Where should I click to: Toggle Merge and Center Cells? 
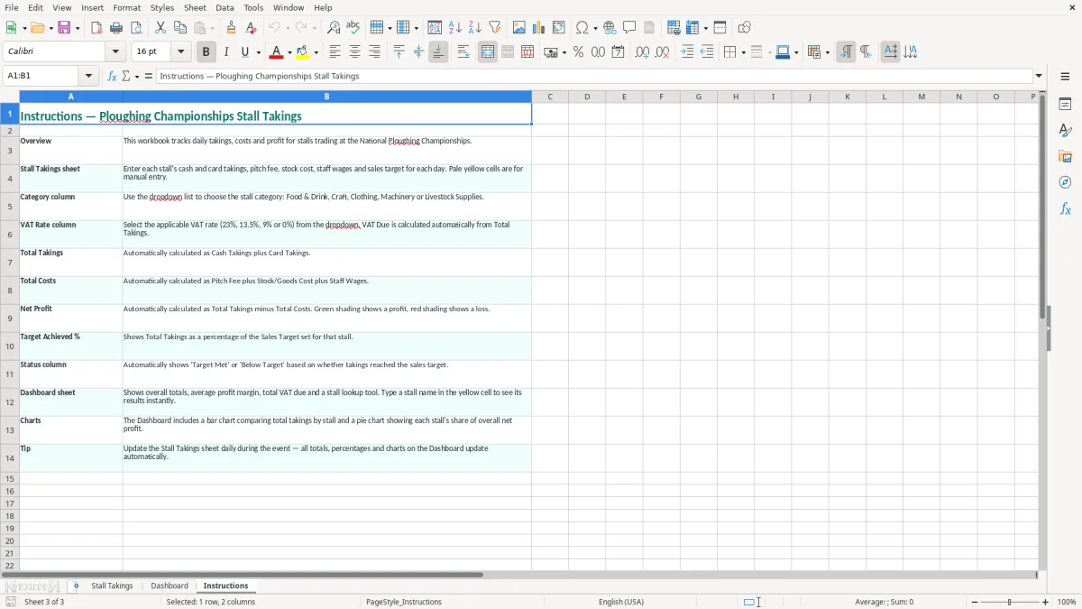[x=488, y=52]
